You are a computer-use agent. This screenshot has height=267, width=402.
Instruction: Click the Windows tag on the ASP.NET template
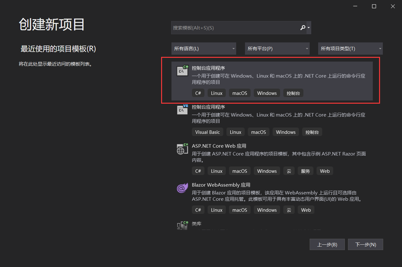[267, 171]
